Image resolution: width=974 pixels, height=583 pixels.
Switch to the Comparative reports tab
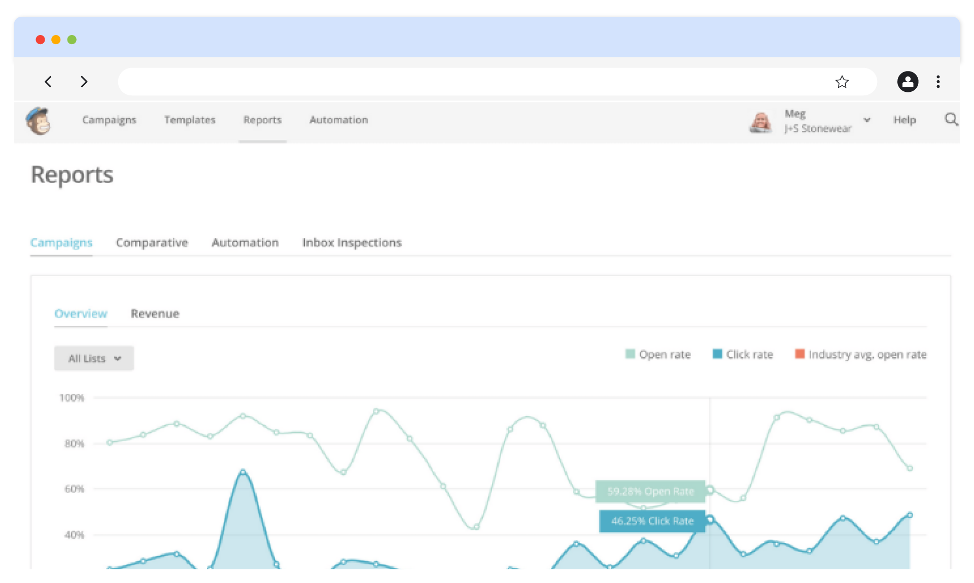tap(152, 243)
